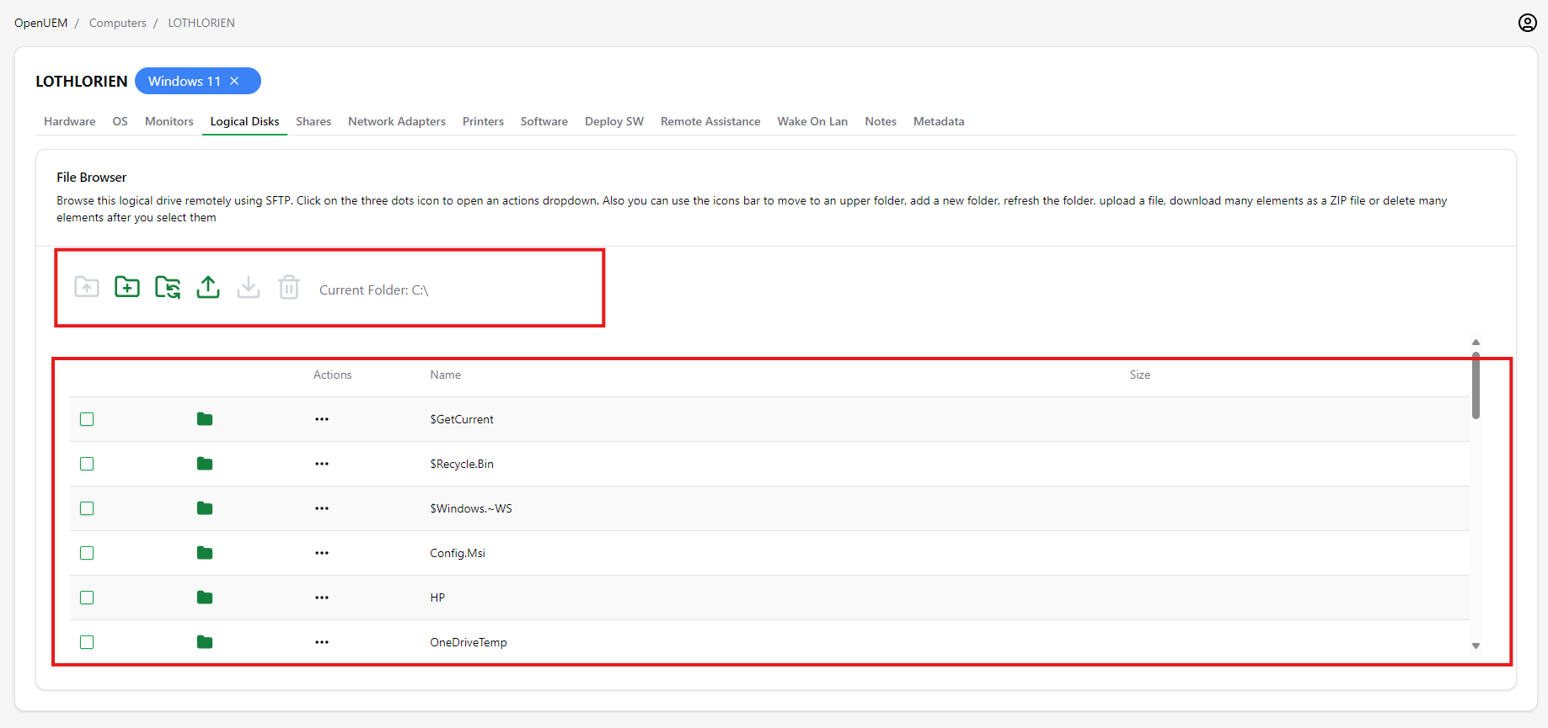Viewport: 1548px width, 728px height.
Task: Click the $GetCurrent folder name
Action: [x=462, y=419]
